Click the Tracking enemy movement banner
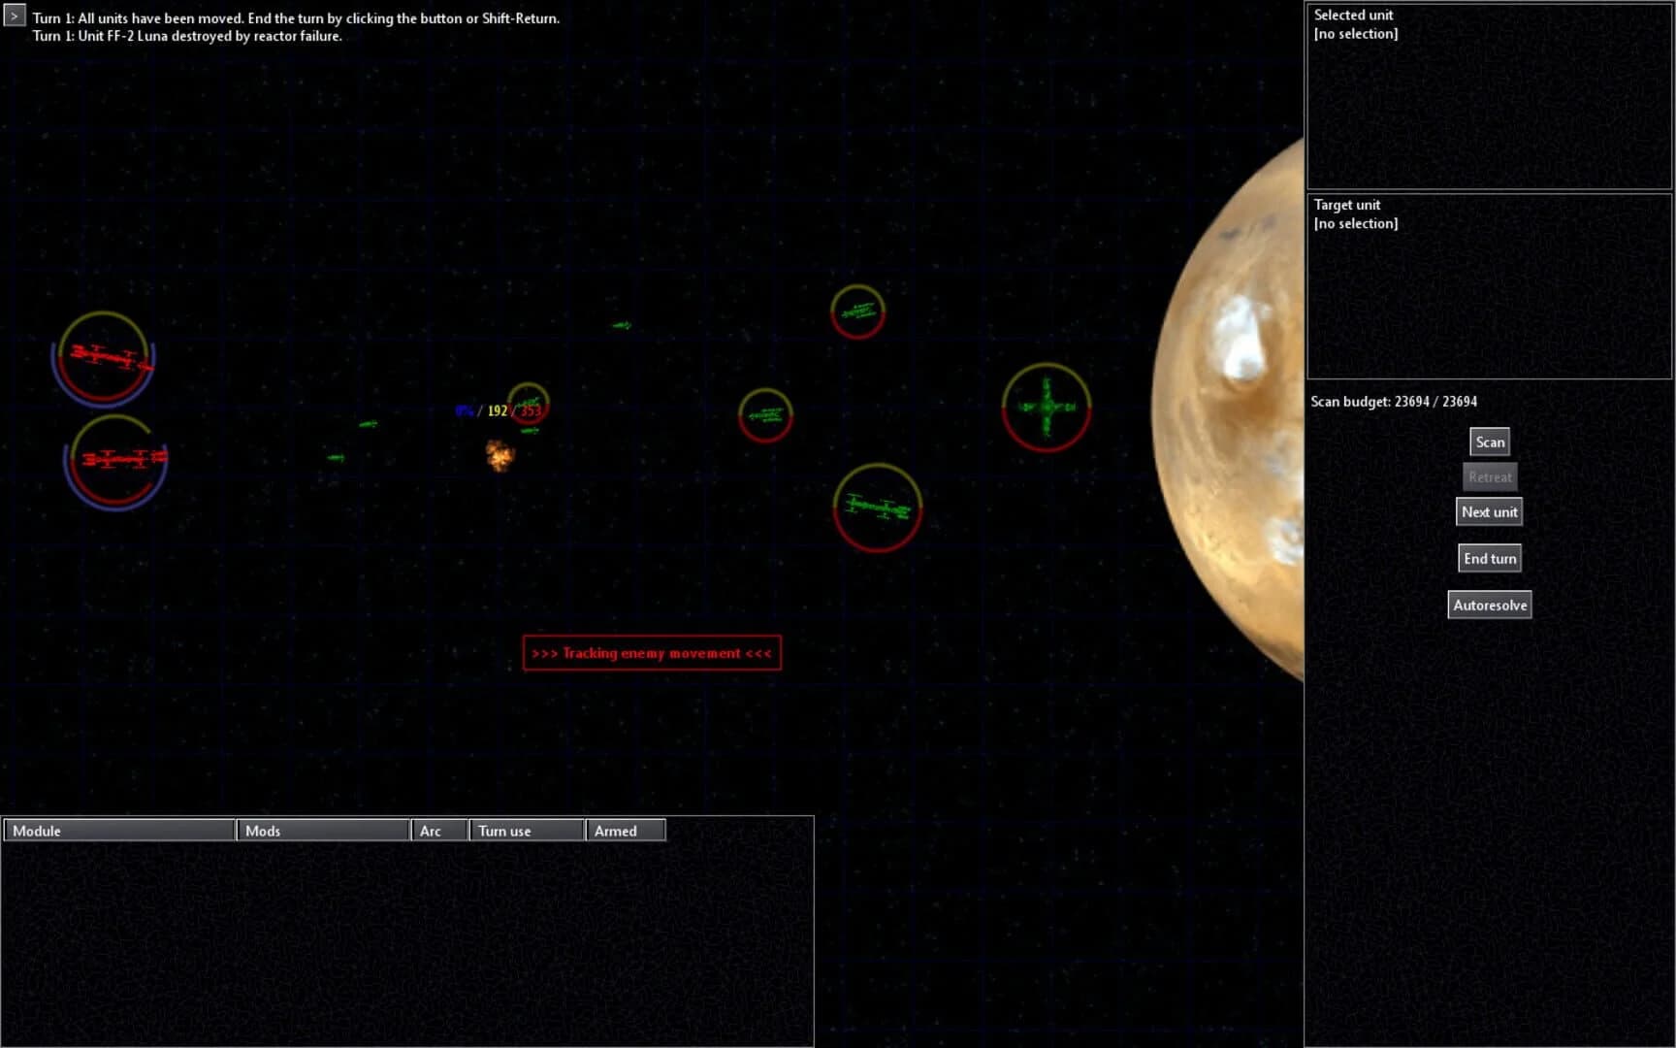This screenshot has height=1048, width=1676. pos(651,652)
